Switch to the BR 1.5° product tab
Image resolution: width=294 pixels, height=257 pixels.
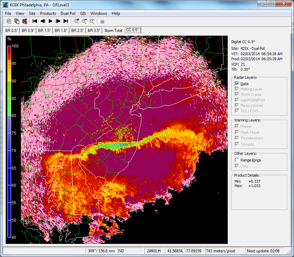[44, 30]
